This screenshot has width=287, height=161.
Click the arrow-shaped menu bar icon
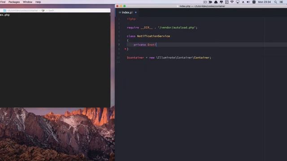click(210, 2)
